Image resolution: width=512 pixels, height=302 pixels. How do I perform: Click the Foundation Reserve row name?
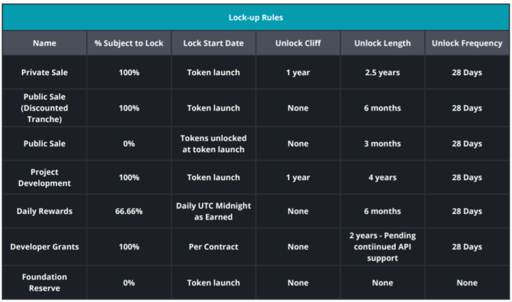pyautogui.click(x=44, y=282)
